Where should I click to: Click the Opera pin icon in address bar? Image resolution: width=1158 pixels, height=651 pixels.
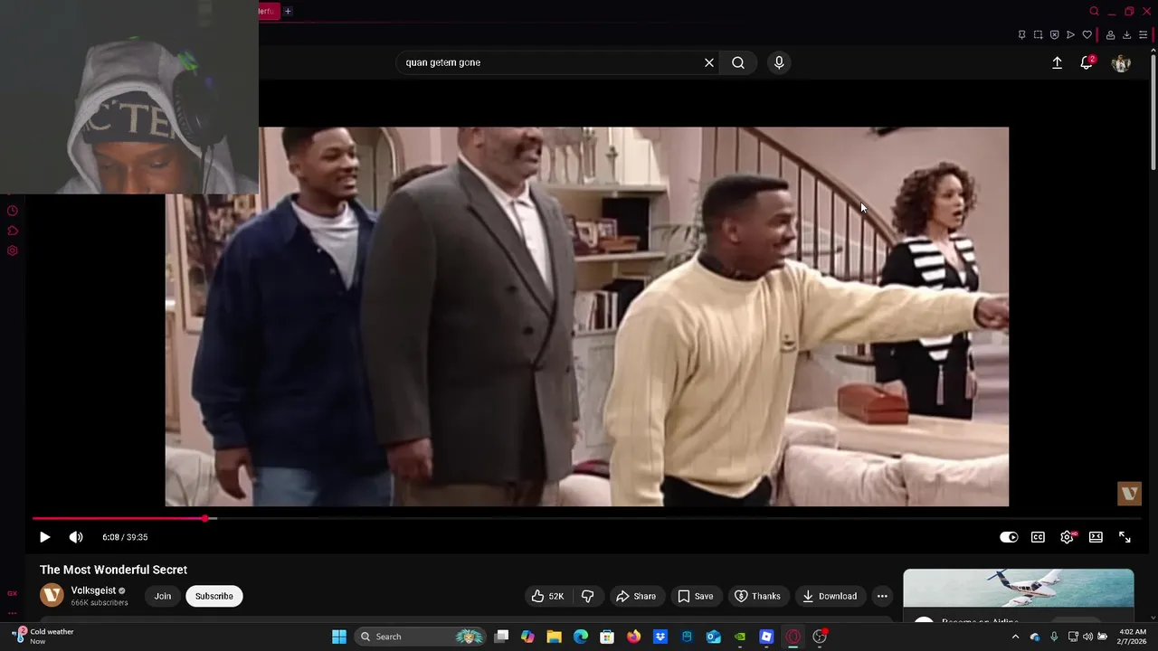click(x=1021, y=35)
